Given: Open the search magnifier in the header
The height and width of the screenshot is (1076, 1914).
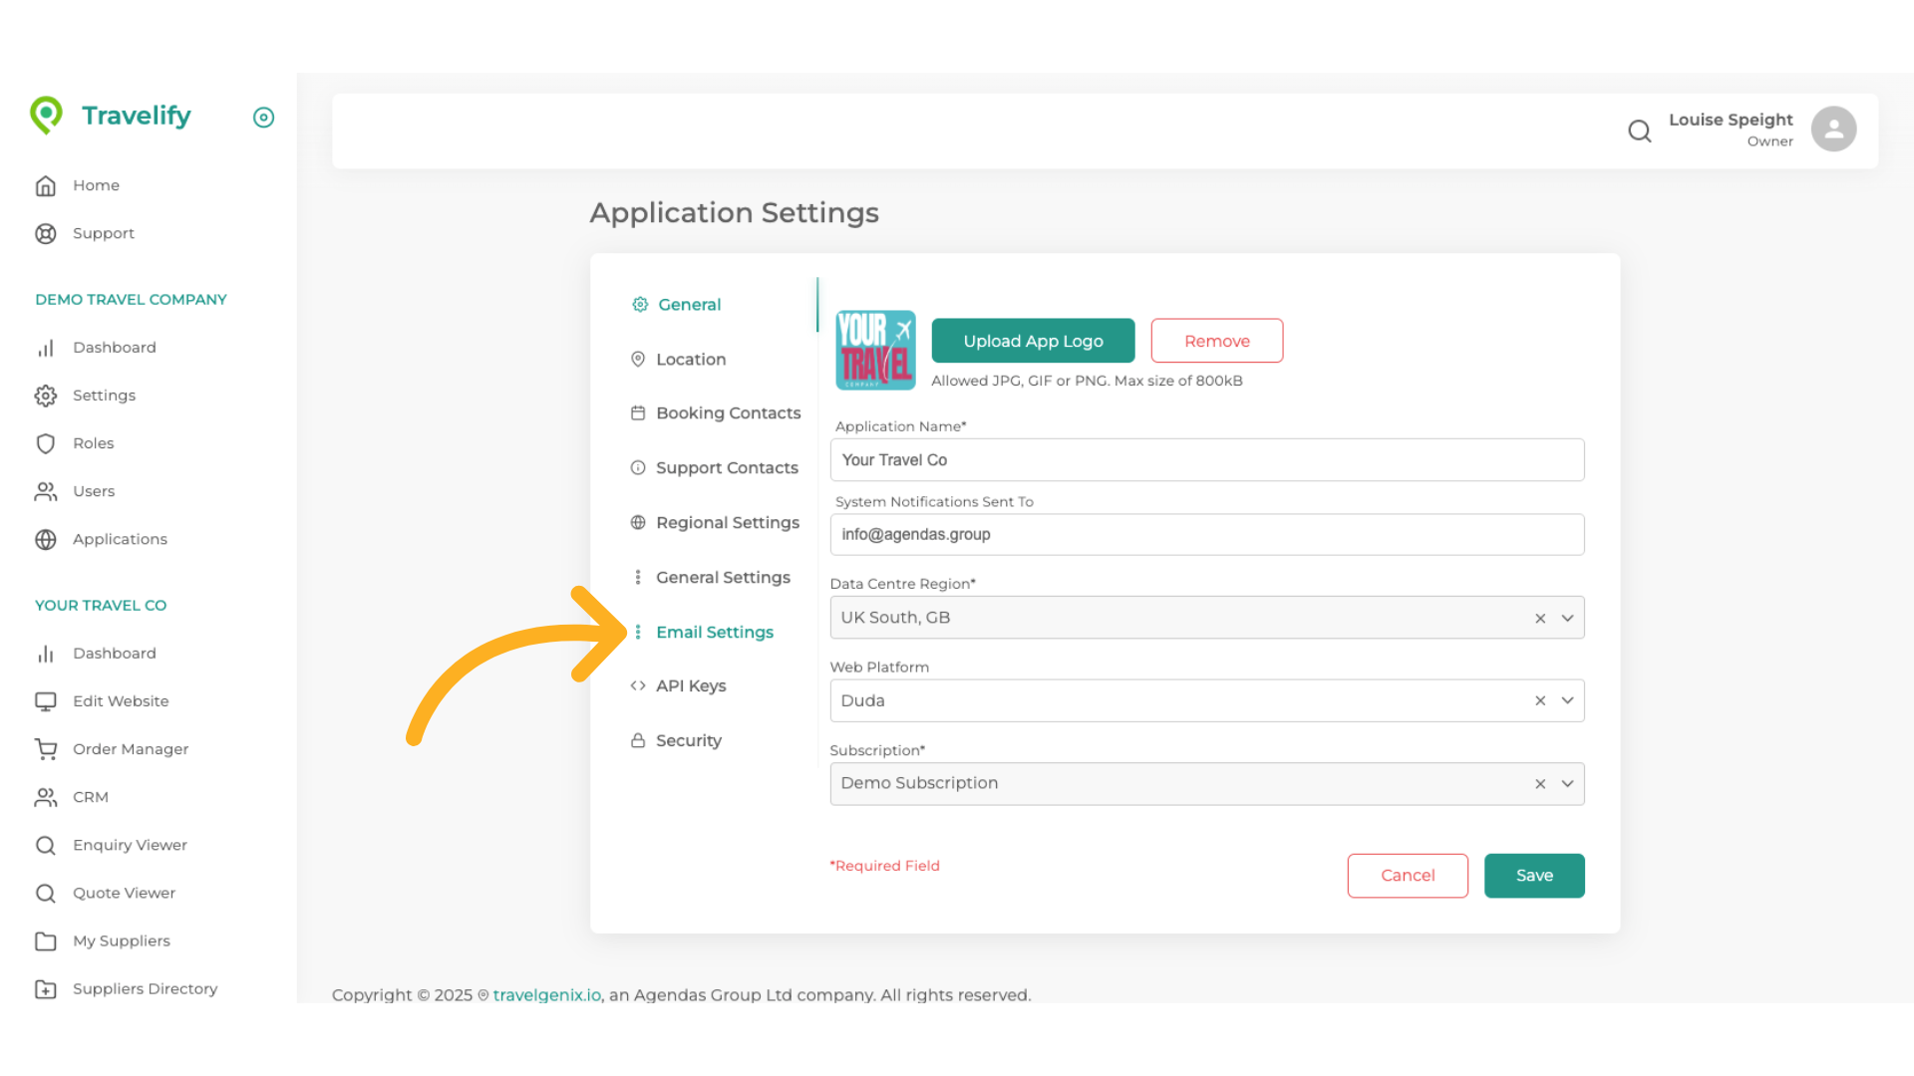Looking at the screenshot, I should [x=1640, y=131].
